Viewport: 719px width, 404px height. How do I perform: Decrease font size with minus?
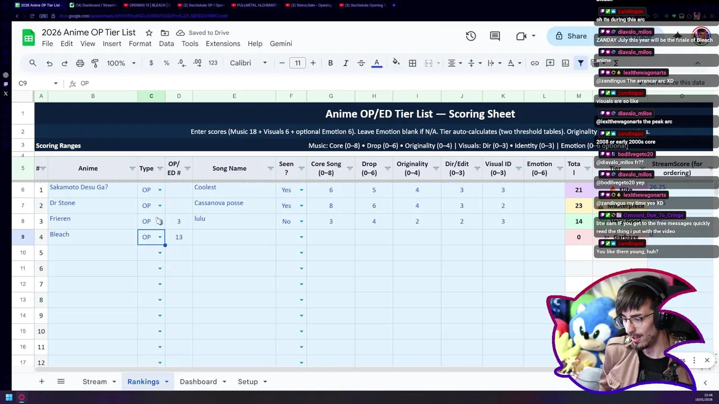click(282, 63)
